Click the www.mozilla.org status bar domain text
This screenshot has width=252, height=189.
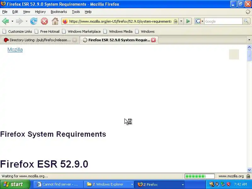coord(231,176)
